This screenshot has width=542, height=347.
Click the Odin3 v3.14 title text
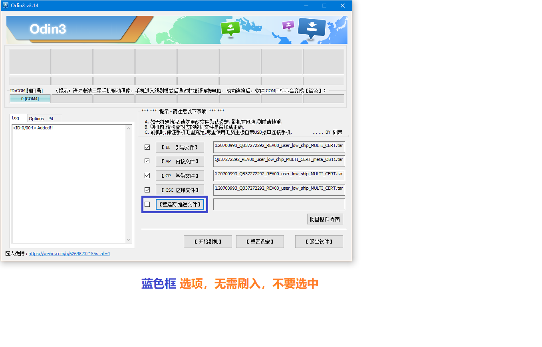[x=25, y=6]
